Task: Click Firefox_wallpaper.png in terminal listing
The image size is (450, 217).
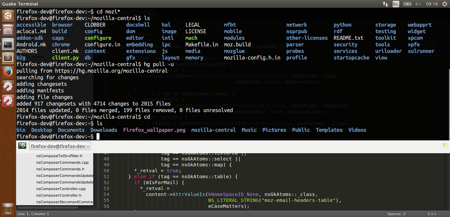Action: [x=154, y=130]
